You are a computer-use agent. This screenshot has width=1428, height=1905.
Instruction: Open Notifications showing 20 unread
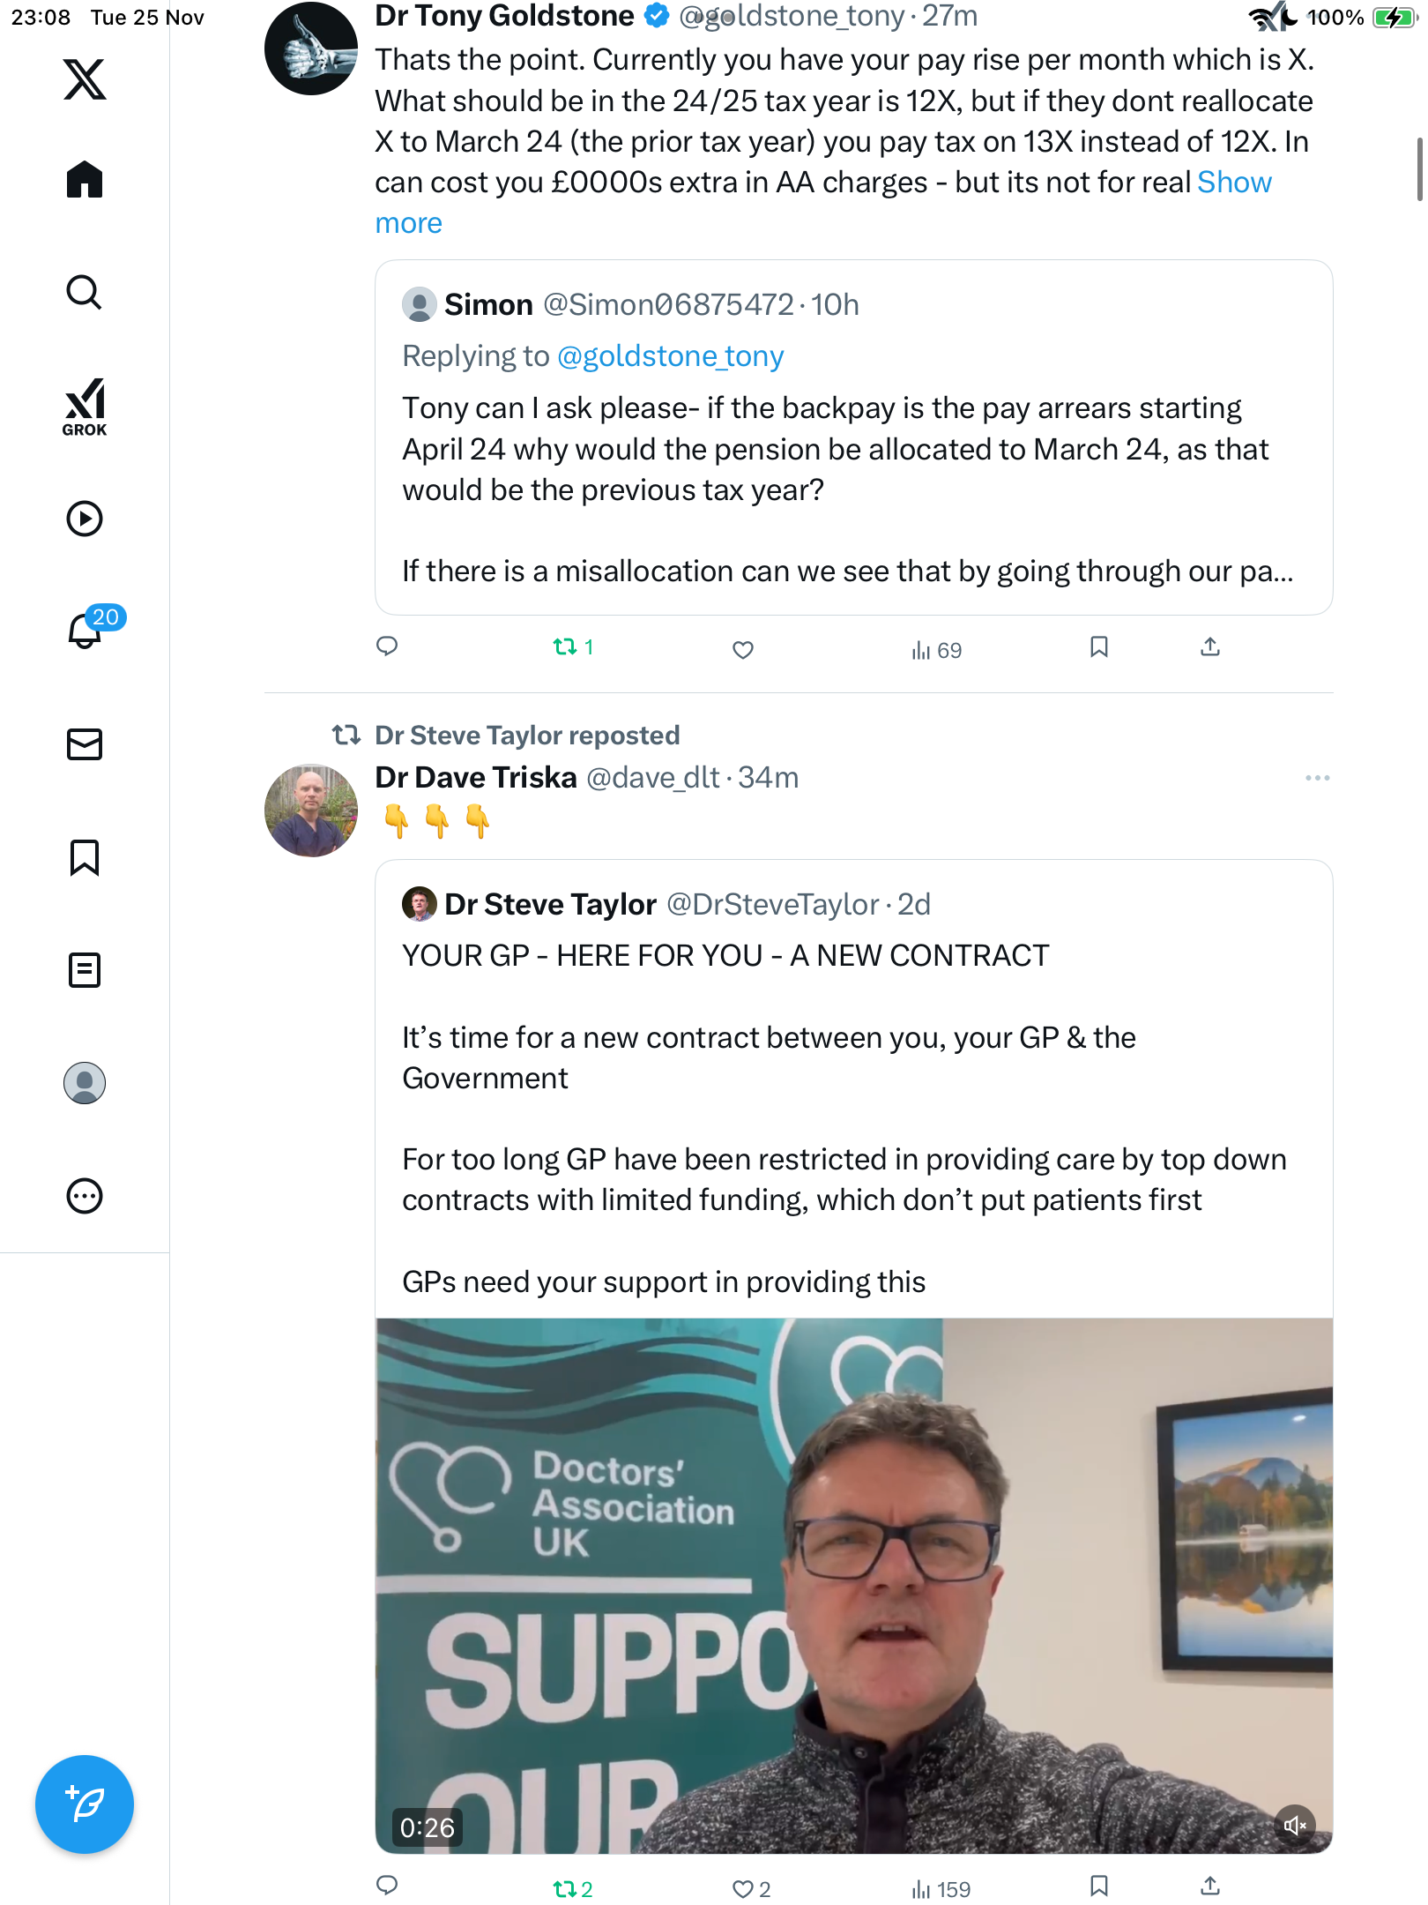tap(86, 630)
